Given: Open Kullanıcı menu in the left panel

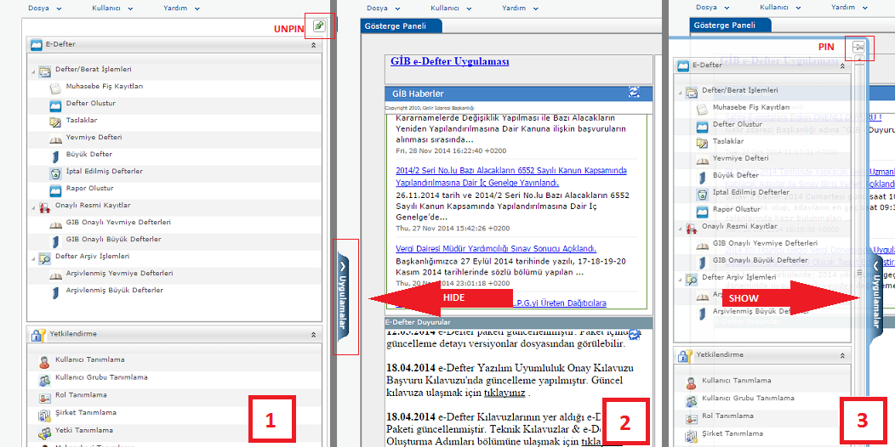Looking at the screenshot, I should coord(112,8).
